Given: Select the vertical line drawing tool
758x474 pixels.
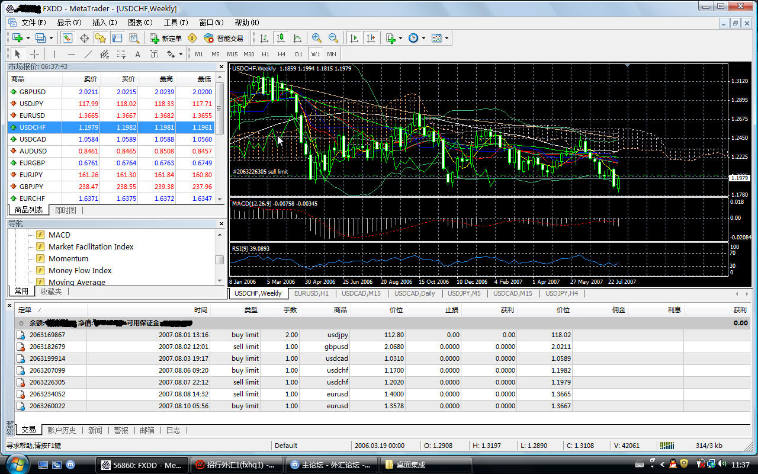Looking at the screenshot, I should pyautogui.click(x=55, y=54).
